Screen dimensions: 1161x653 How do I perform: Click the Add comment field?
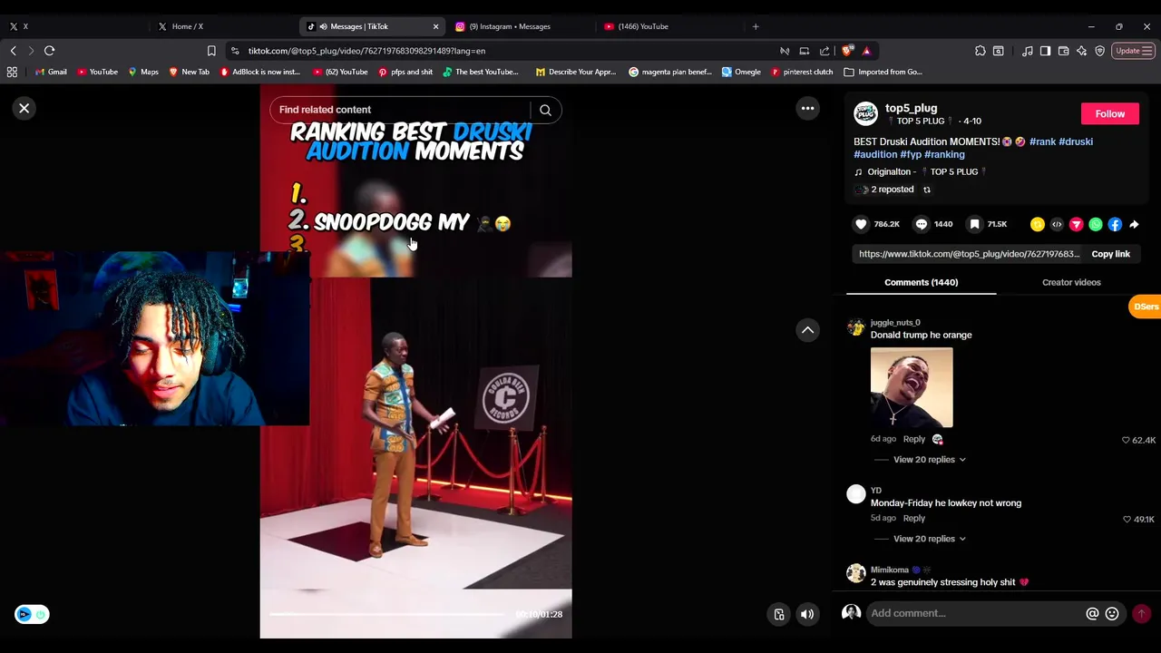(975, 614)
